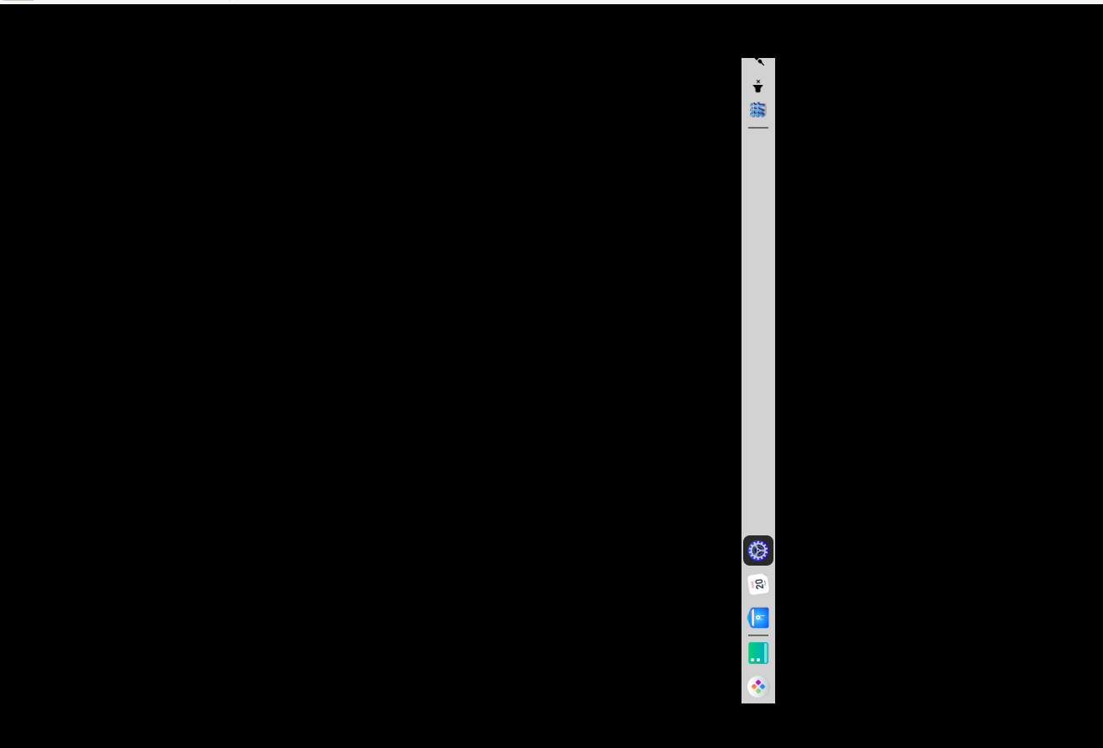Click the white dots on the green app icon
The image size is (1103, 748).
point(754,660)
